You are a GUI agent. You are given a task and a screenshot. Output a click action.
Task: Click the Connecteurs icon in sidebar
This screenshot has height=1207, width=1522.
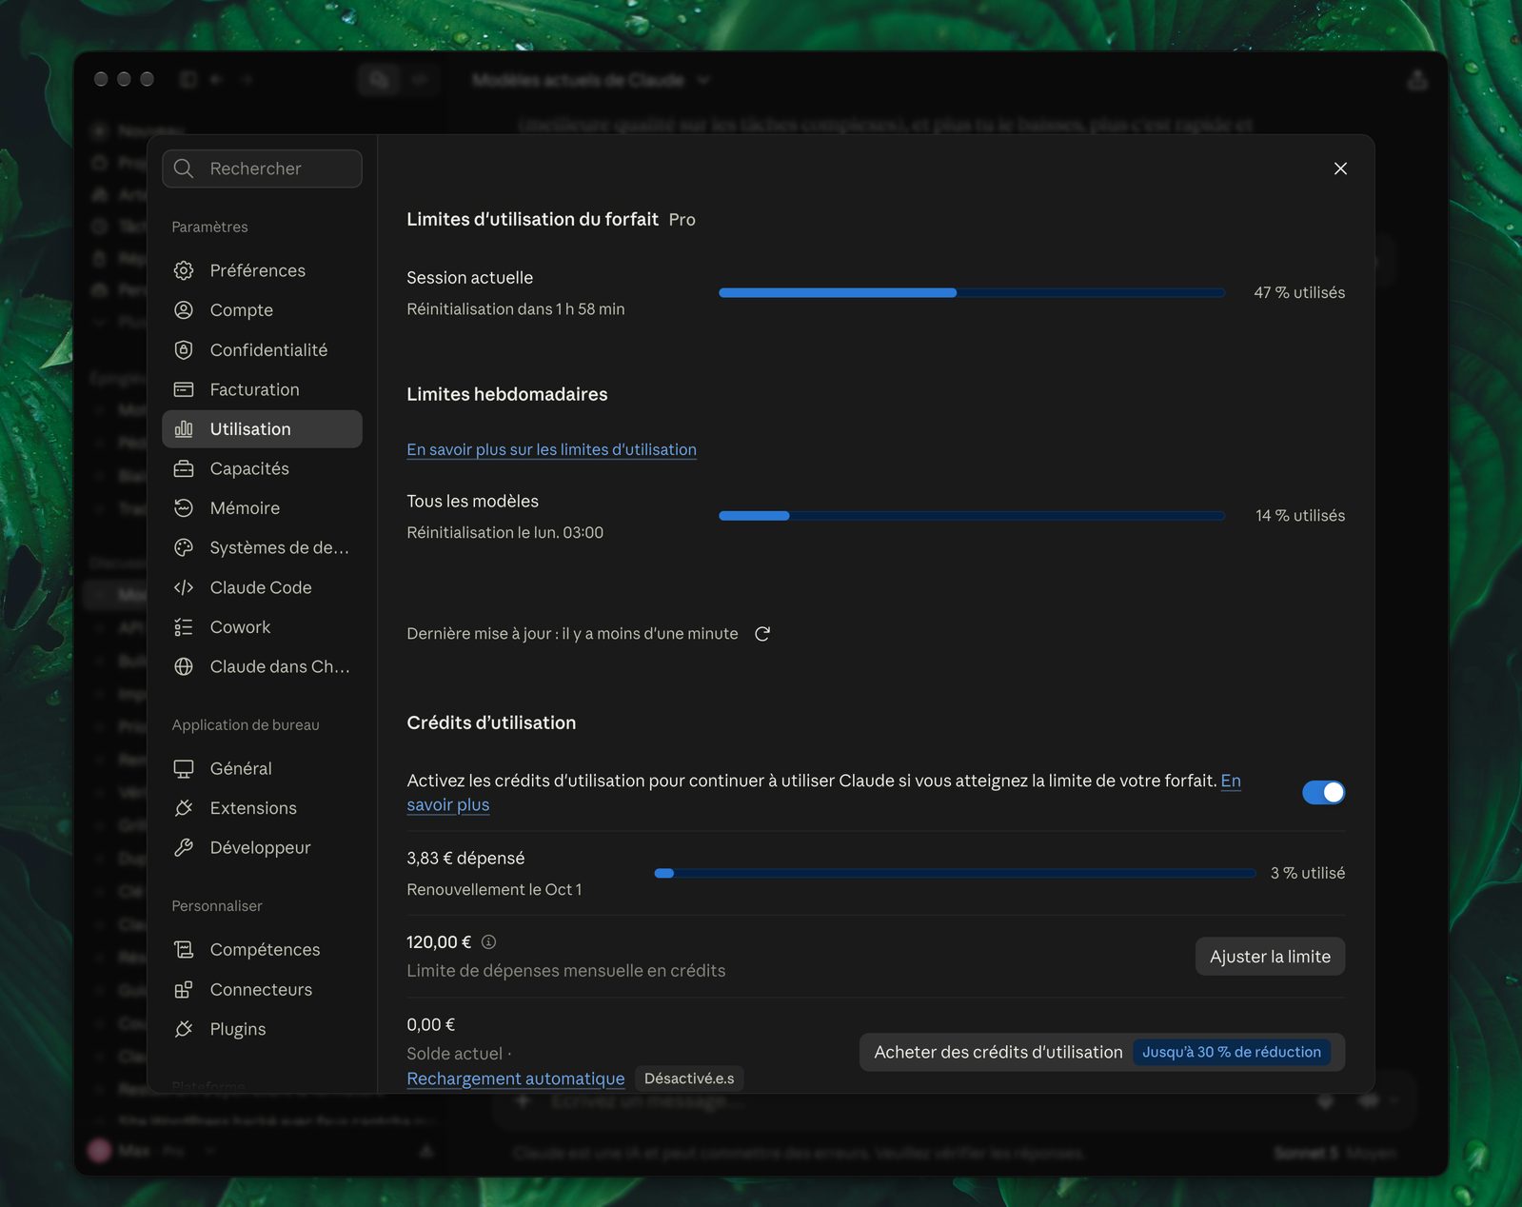click(184, 990)
